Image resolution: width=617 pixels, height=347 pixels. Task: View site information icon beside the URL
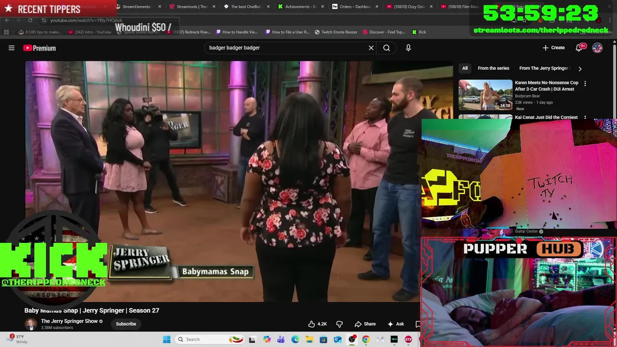pyautogui.click(x=43, y=20)
